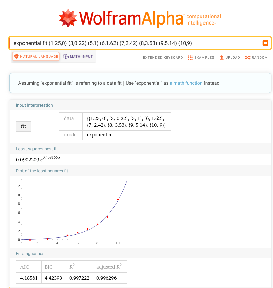Open the Examples label
273x288 pixels.
coord(204,58)
